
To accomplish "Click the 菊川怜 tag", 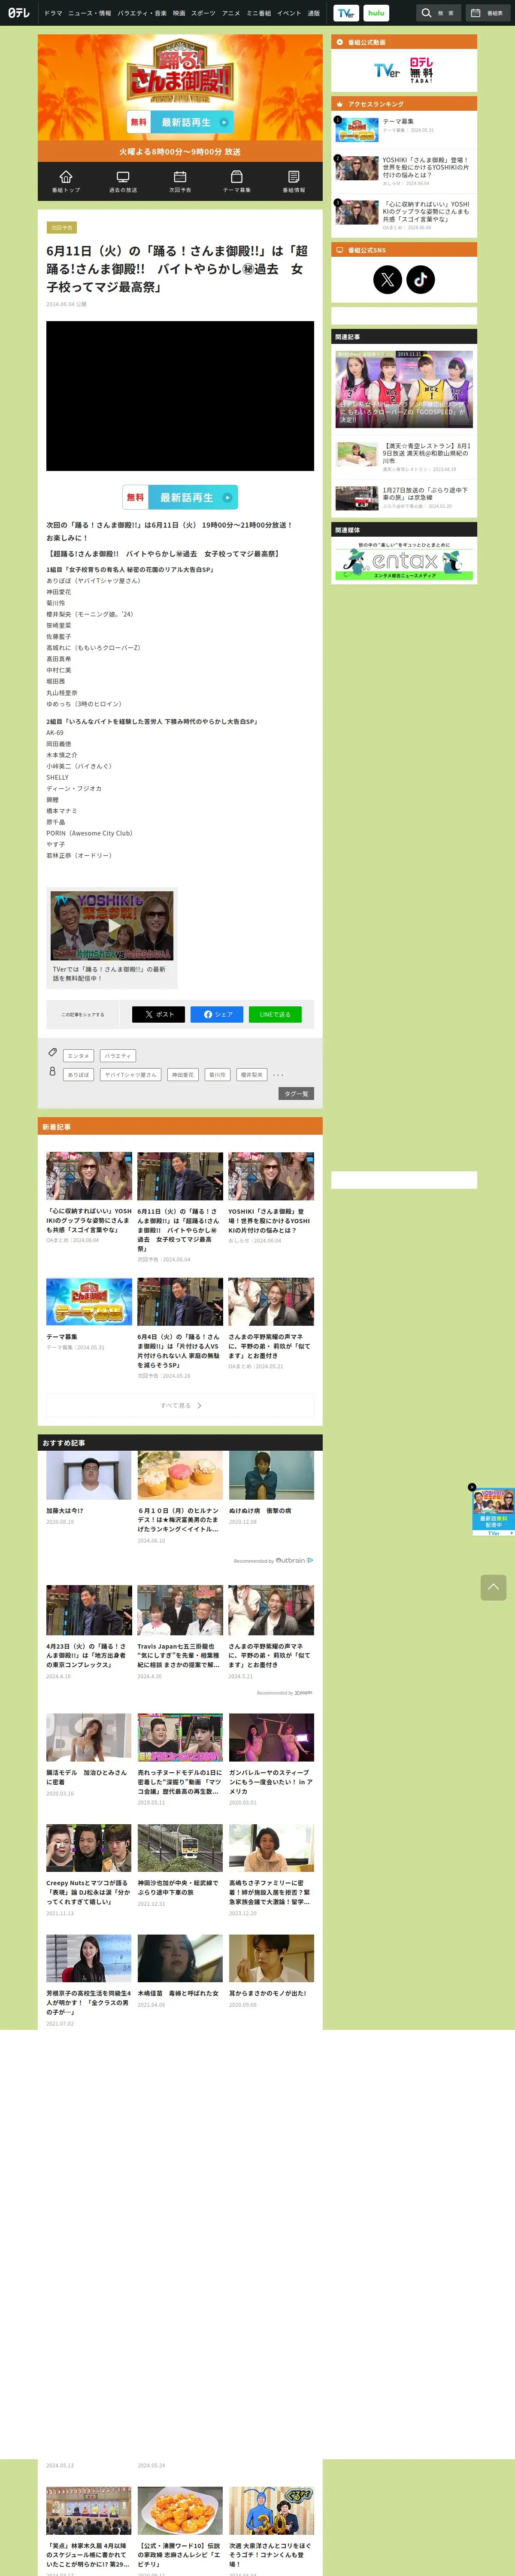I will point(217,1075).
